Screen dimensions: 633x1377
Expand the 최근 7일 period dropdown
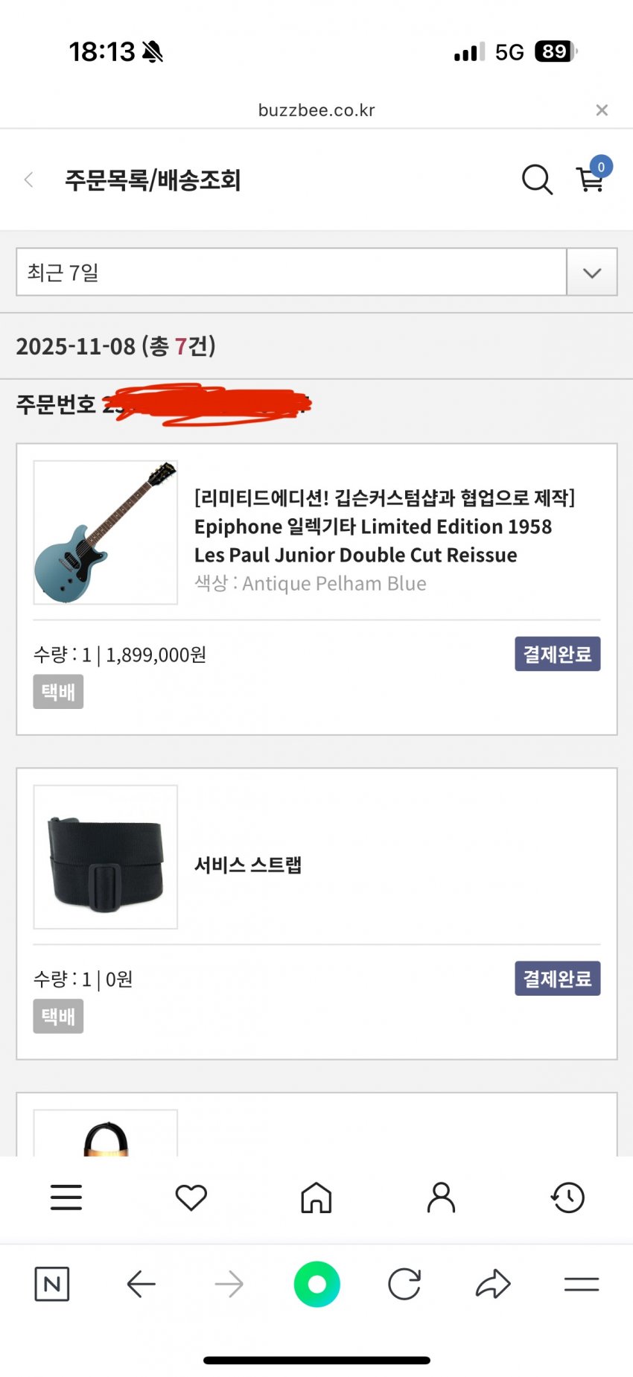pos(290,272)
